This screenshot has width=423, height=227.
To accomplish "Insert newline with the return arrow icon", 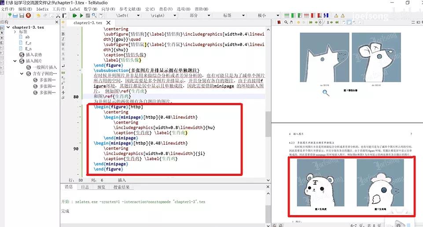I will coord(63,66).
